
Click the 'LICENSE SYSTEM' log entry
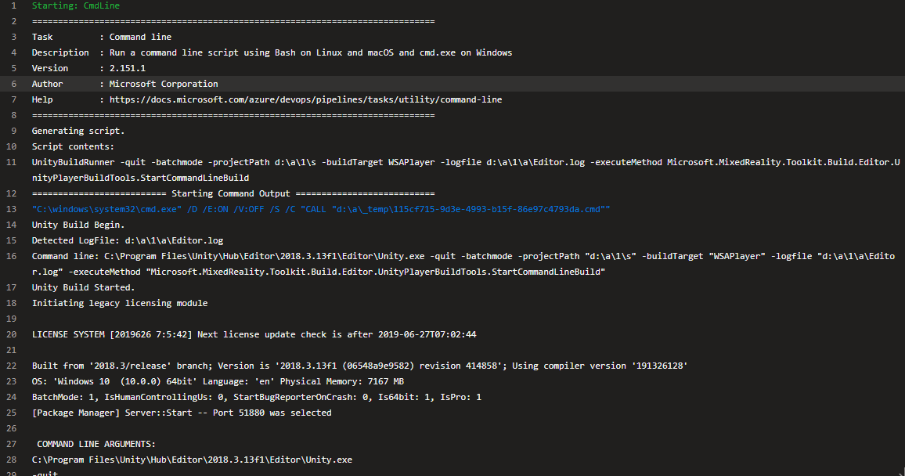click(x=254, y=334)
